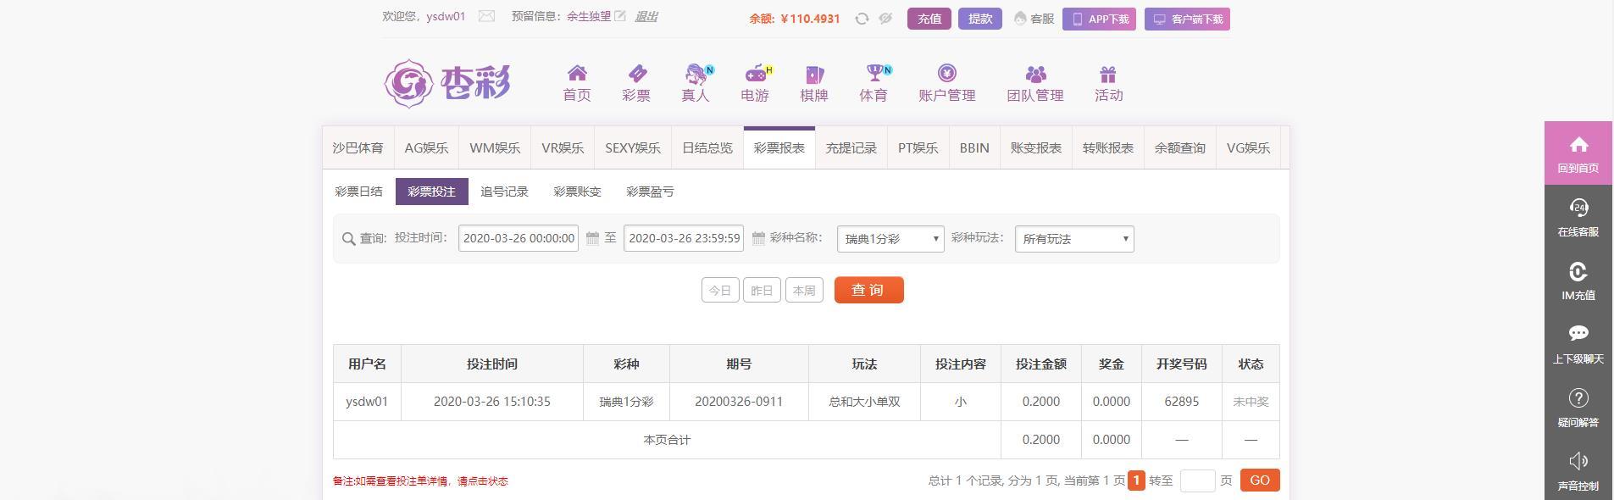Hide balance with eye icon
This screenshot has height=500, width=1614.
pos(885,19)
